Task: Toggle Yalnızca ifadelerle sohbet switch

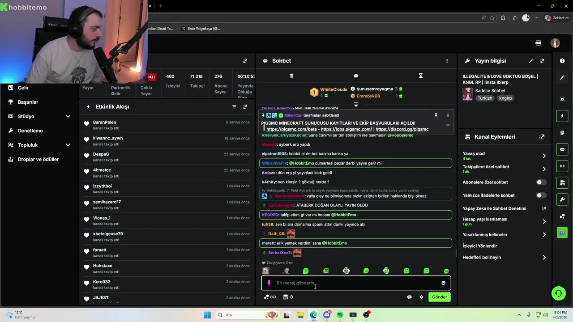Action: (541, 195)
